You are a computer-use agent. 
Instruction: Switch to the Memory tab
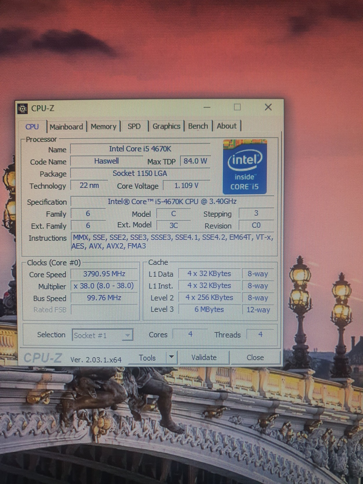(103, 126)
